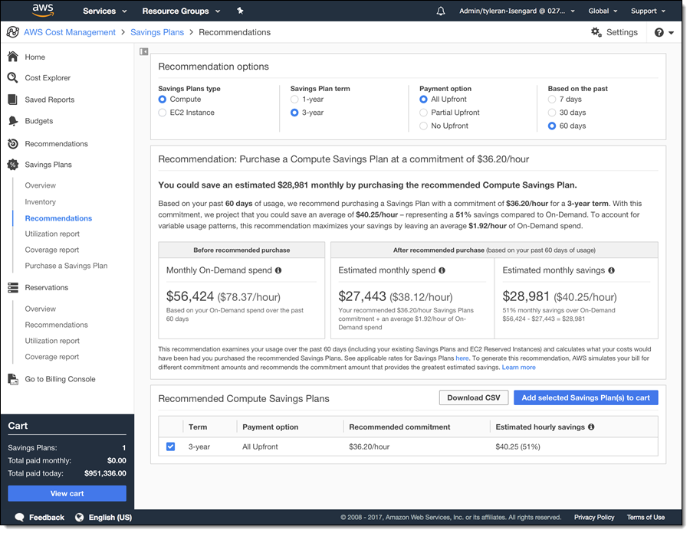This screenshot has width=690, height=533.
Task: Click the AWS logo
Action: [x=43, y=10]
